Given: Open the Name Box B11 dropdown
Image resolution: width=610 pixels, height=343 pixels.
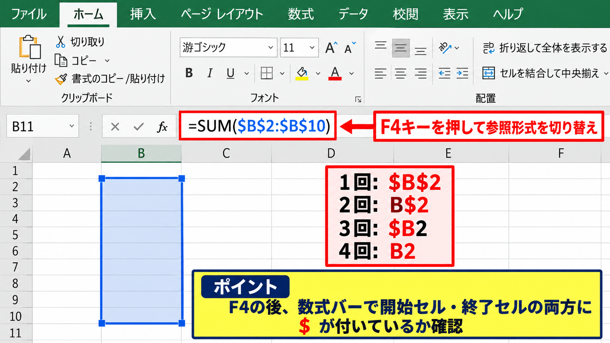Looking at the screenshot, I should pyautogui.click(x=72, y=126).
